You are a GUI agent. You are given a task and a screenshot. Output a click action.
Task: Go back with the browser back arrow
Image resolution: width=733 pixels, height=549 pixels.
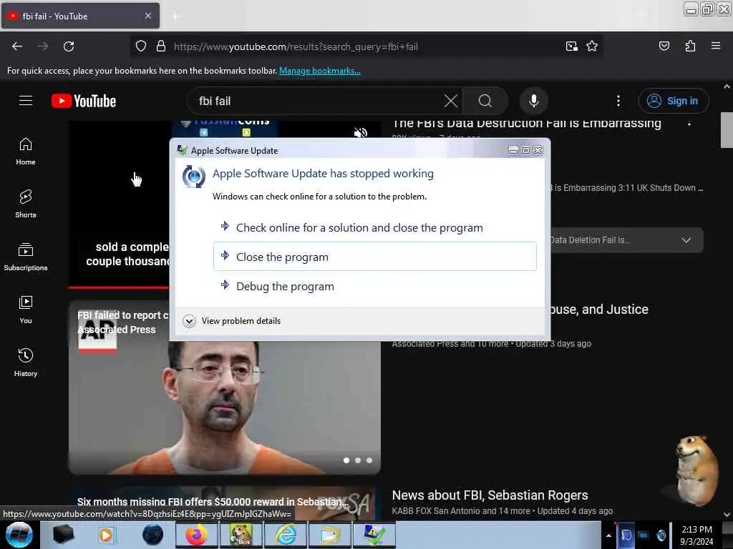17,46
